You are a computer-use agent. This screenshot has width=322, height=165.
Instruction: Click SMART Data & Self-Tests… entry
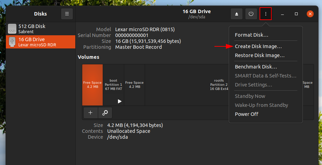(266, 76)
